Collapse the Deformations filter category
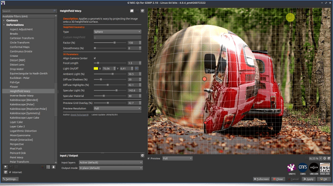The width and height of the screenshot is (333, 186). pos(4,25)
